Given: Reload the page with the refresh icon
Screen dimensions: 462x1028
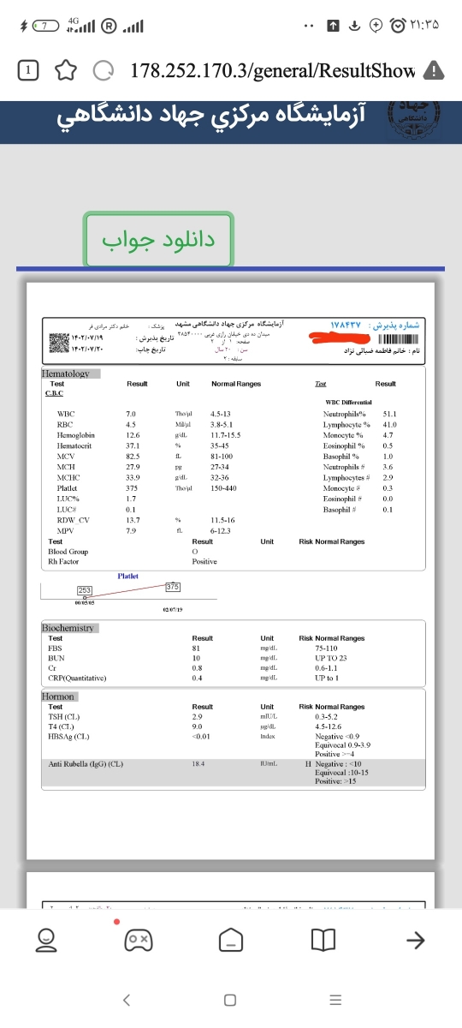Looking at the screenshot, I should pyautogui.click(x=104, y=71).
